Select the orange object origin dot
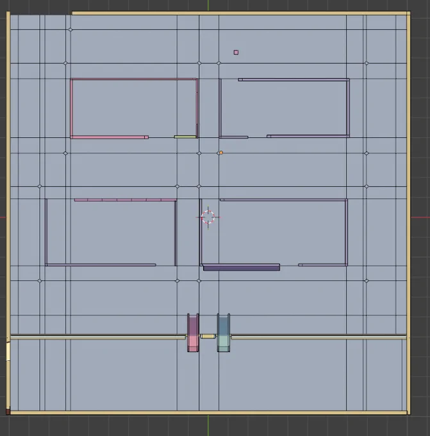 pos(221,153)
